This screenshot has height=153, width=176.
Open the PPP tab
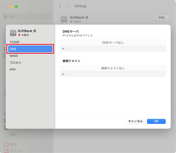[x=13, y=70]
